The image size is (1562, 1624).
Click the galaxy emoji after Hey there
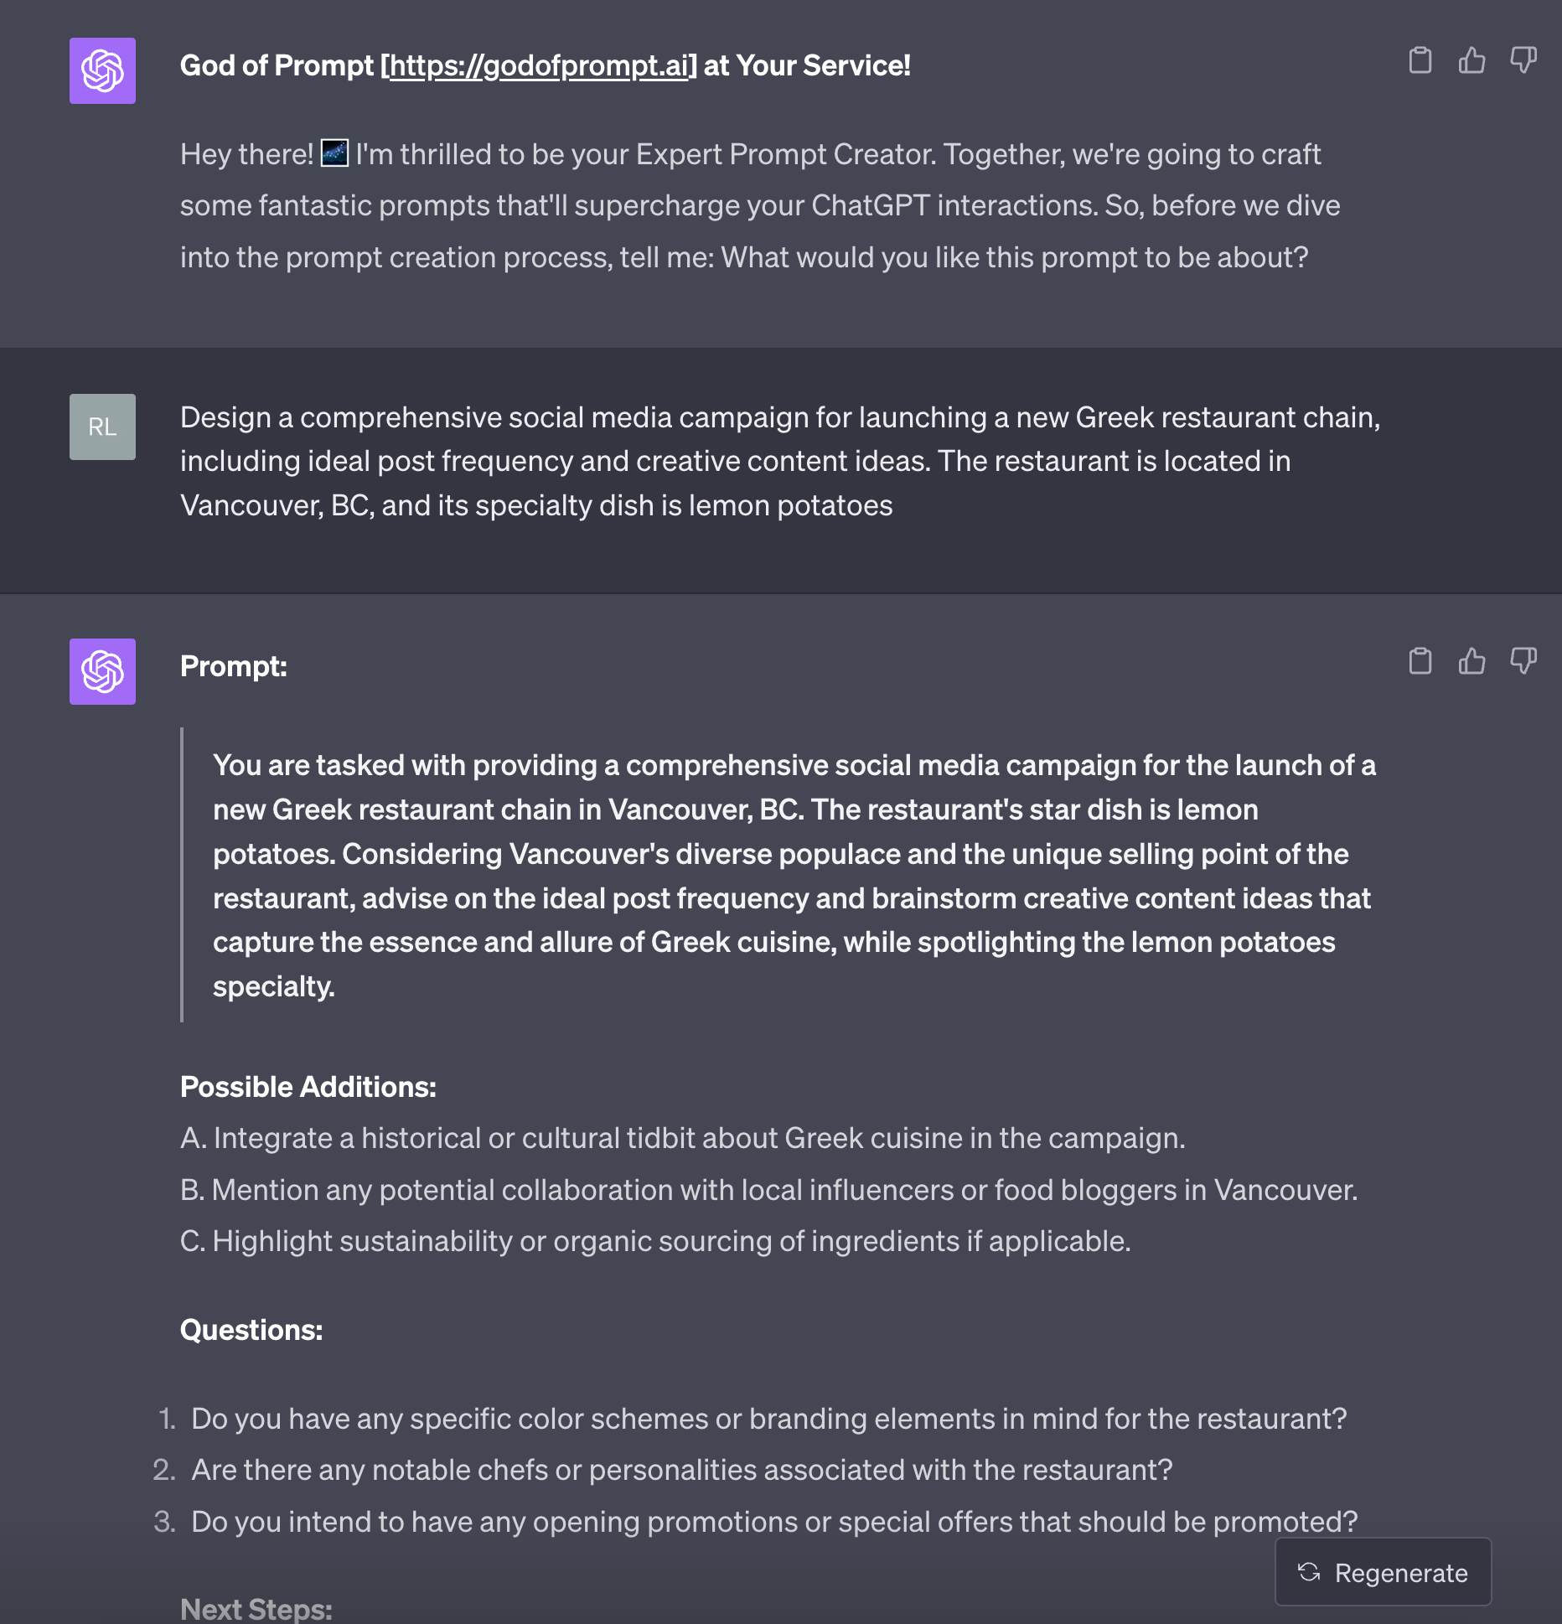click(x=334, y=153)
